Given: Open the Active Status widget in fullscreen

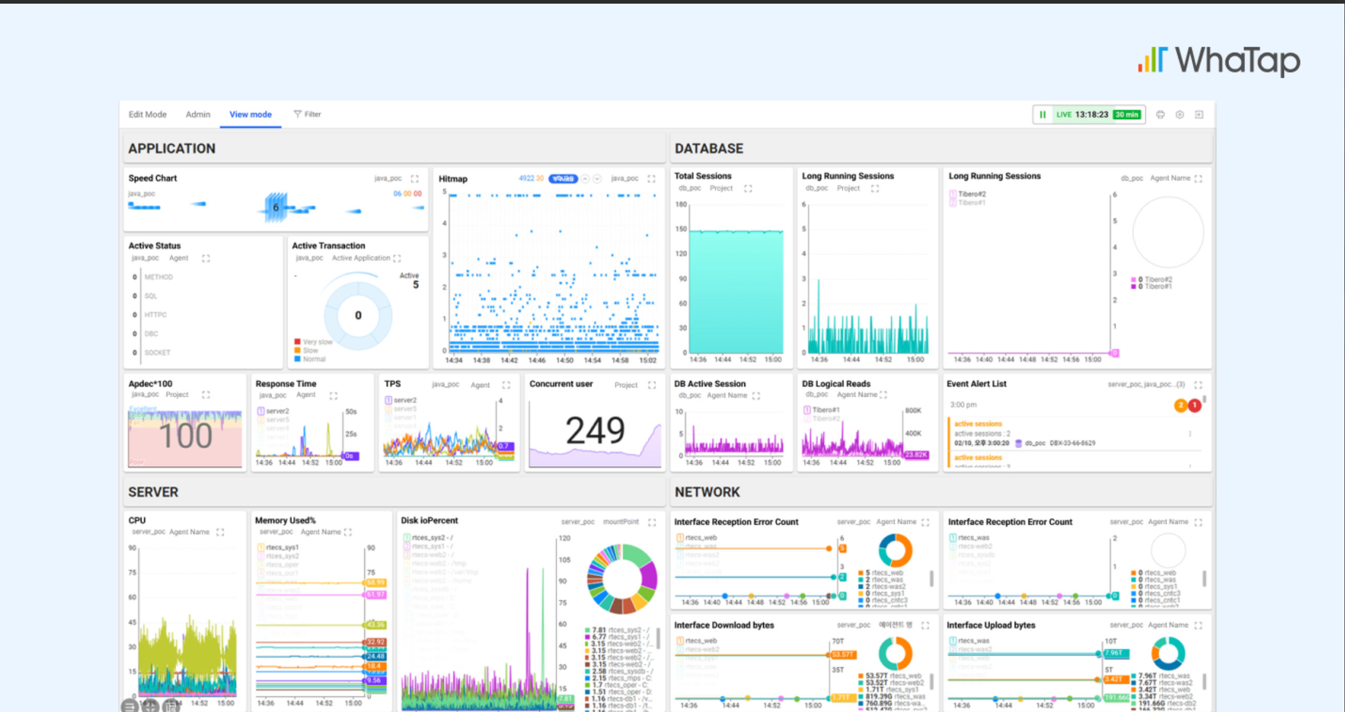Looking at the screenshot, I should click(x=206, y=258).
